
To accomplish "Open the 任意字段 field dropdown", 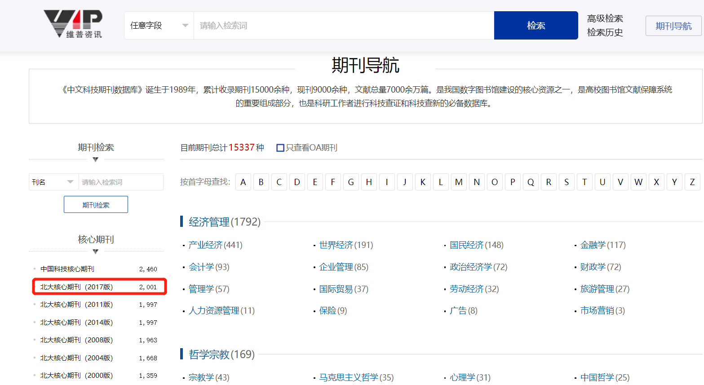I will (159, 26).
